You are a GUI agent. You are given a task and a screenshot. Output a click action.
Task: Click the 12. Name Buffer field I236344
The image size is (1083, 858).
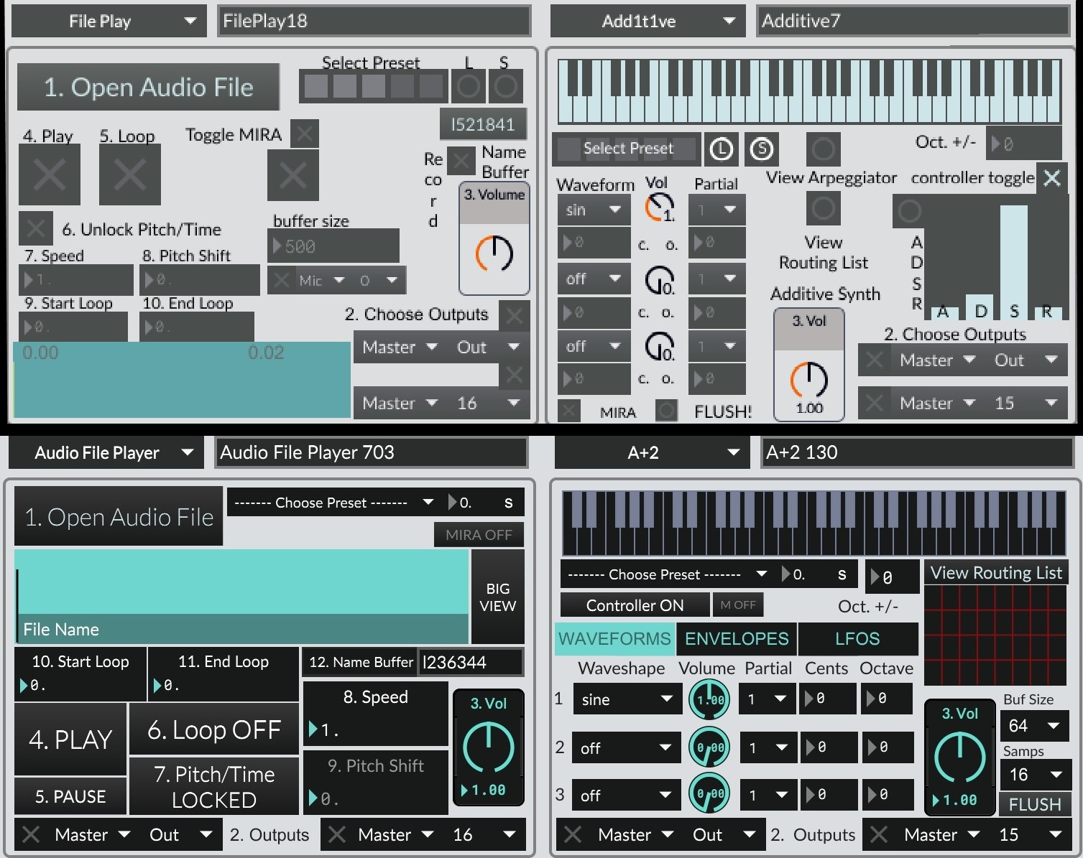point(471,662)
